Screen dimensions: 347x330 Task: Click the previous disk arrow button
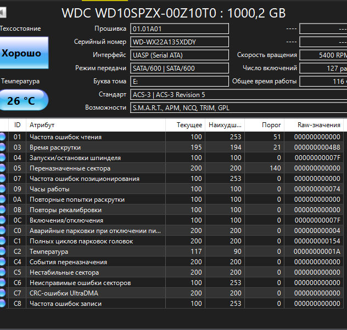click(3, 13)
